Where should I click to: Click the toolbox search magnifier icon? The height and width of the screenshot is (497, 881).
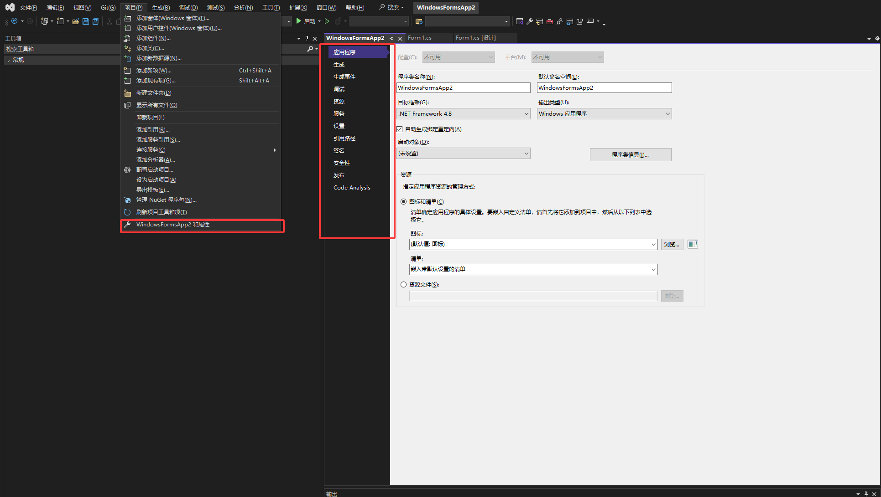[310, 49]
